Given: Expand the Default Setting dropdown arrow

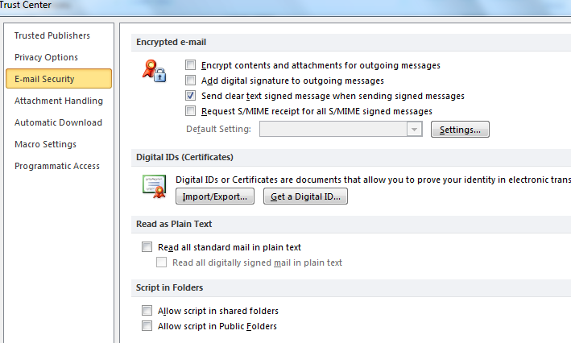Looking at the screenshot, I should pos(415,130).
